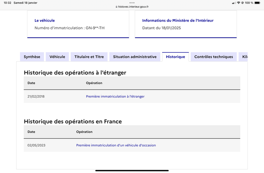Click the date 02/05/2023 cell
The width and height of the screenshot is (264, 173).
[x=36, y=145]
